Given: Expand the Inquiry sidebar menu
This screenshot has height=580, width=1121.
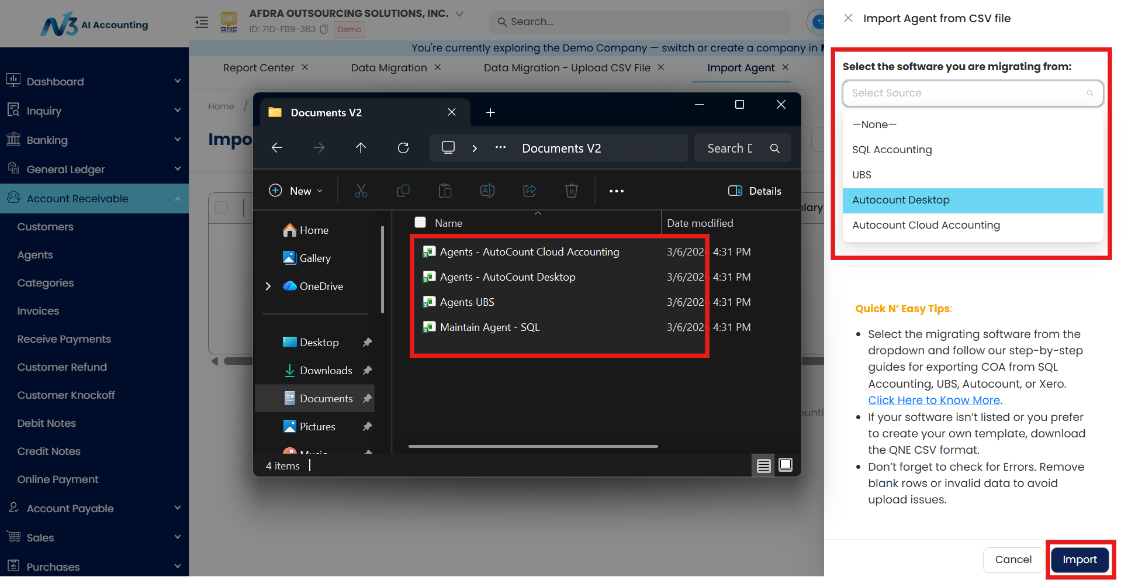Looking at the screenshot, I should click(178, 111).
